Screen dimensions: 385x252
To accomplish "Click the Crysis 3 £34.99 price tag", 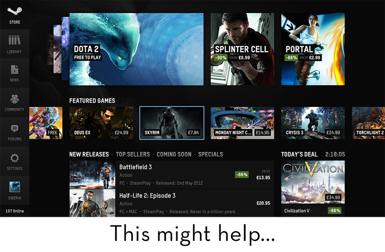I will point(333,133).
